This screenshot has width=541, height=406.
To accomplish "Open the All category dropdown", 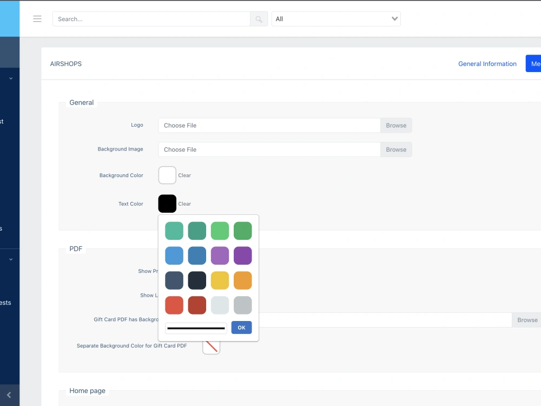I will (336, 19).
